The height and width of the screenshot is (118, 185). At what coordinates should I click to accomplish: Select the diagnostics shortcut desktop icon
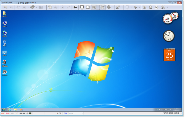[x=5, y=64]
